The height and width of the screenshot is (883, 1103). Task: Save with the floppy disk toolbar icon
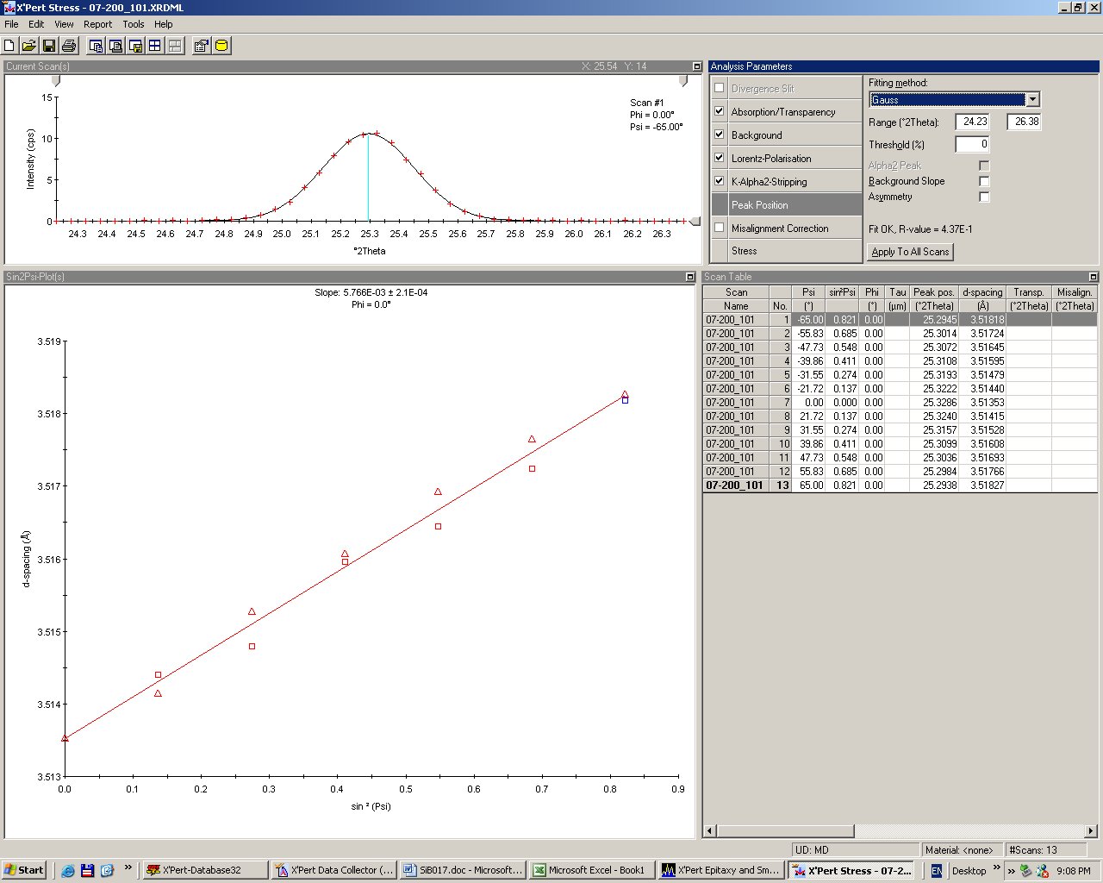click(x=49, y=46)
